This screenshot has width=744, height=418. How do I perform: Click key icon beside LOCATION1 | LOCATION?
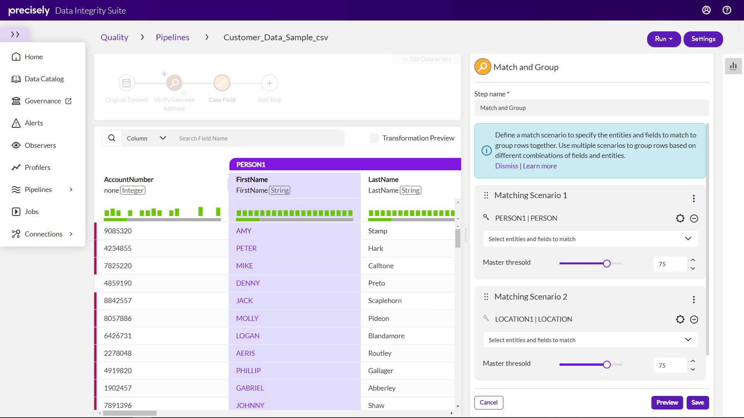[x=486, y=318]
